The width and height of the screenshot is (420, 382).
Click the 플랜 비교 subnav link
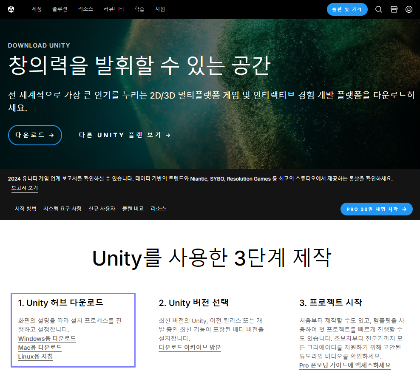click(x=133, y=209)
